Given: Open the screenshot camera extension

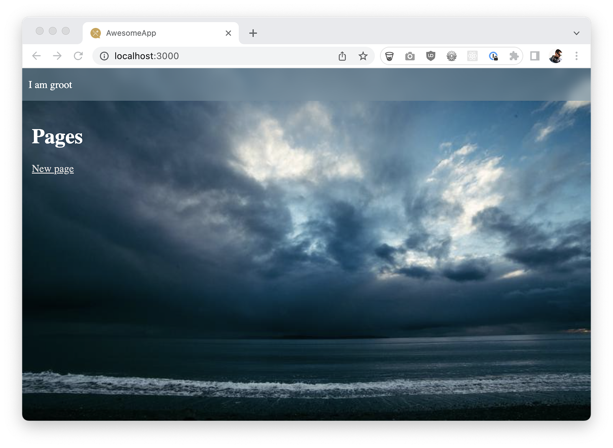Looking at the screenshot, I should (x=410, y=56).
